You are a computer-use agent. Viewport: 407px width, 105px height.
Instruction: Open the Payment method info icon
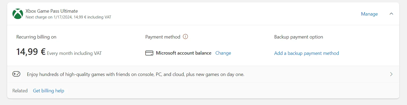[185, 37]
